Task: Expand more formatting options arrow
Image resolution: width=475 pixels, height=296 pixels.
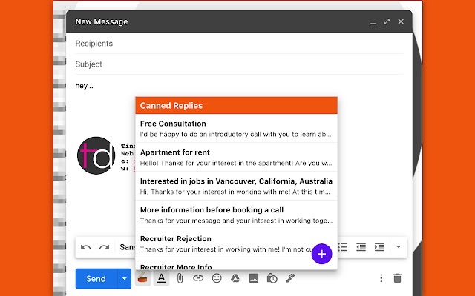Action: click(x=398, y=246)
